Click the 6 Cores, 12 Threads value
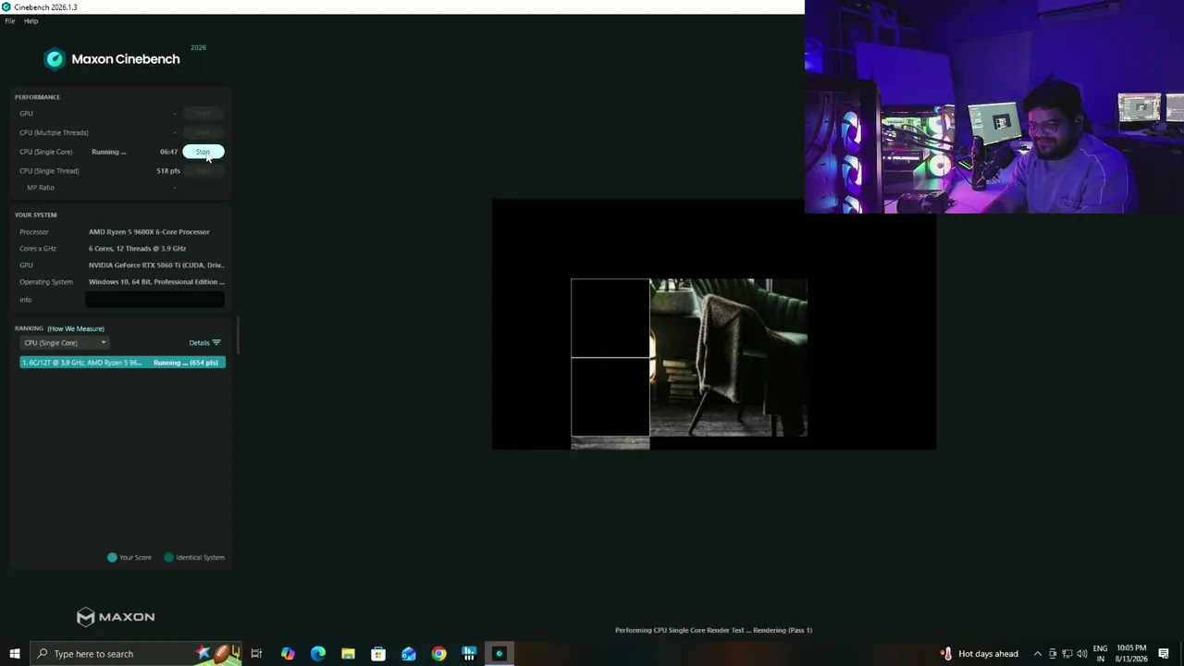1184x666 pixels. 137,249
